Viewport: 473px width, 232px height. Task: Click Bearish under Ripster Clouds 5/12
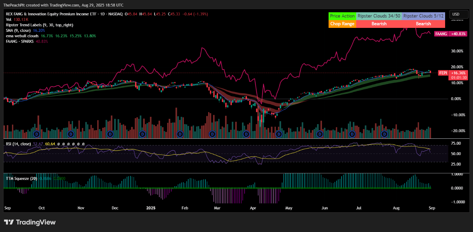point(423,24)
